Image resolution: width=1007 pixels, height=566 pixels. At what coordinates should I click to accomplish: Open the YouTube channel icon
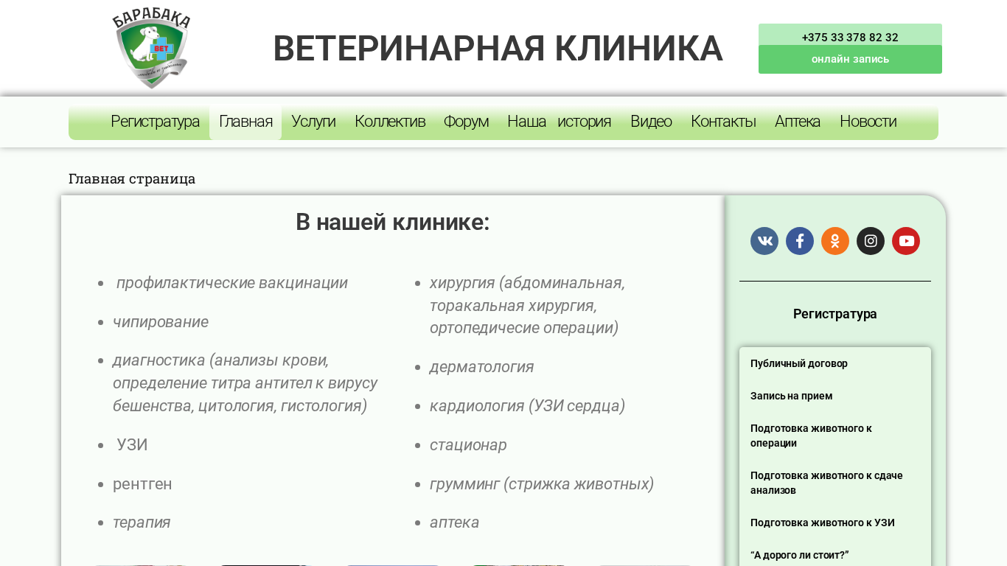coord(906,241)
